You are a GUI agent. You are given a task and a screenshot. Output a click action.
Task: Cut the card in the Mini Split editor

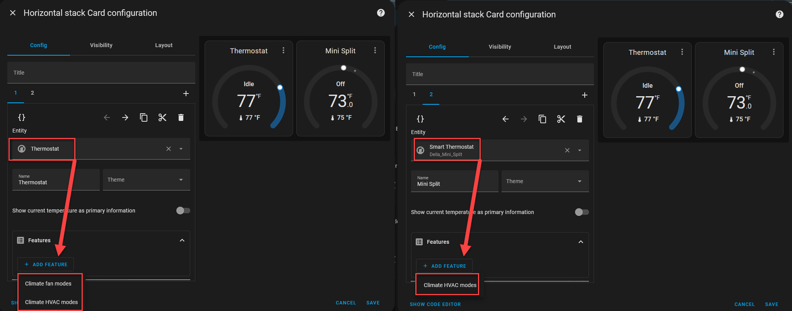561,119
